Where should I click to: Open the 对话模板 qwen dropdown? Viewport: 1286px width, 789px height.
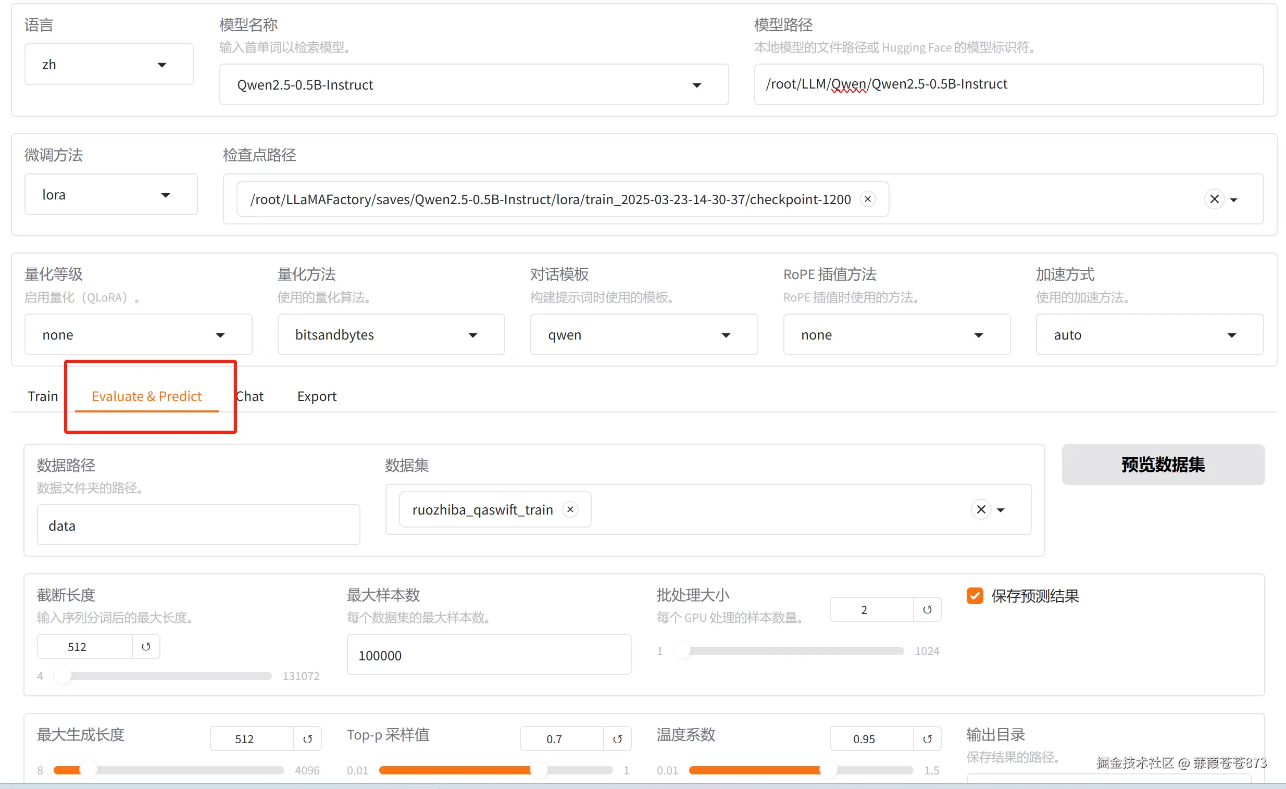tap(644, 334)
